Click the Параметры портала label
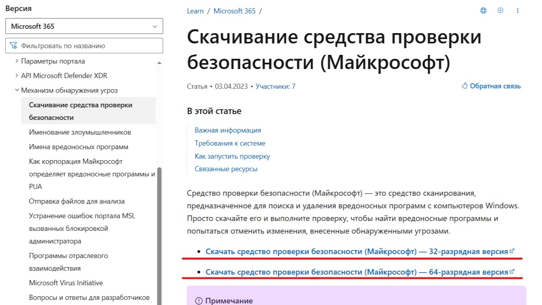542x305 pixels. pos(53,61)
